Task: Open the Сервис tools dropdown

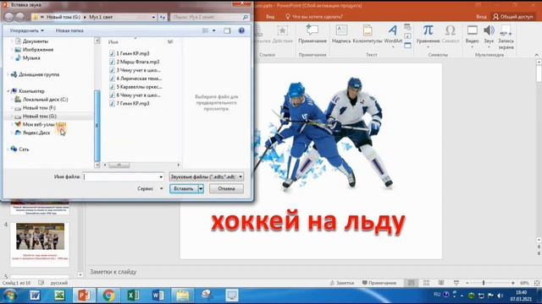Action: 150,188
